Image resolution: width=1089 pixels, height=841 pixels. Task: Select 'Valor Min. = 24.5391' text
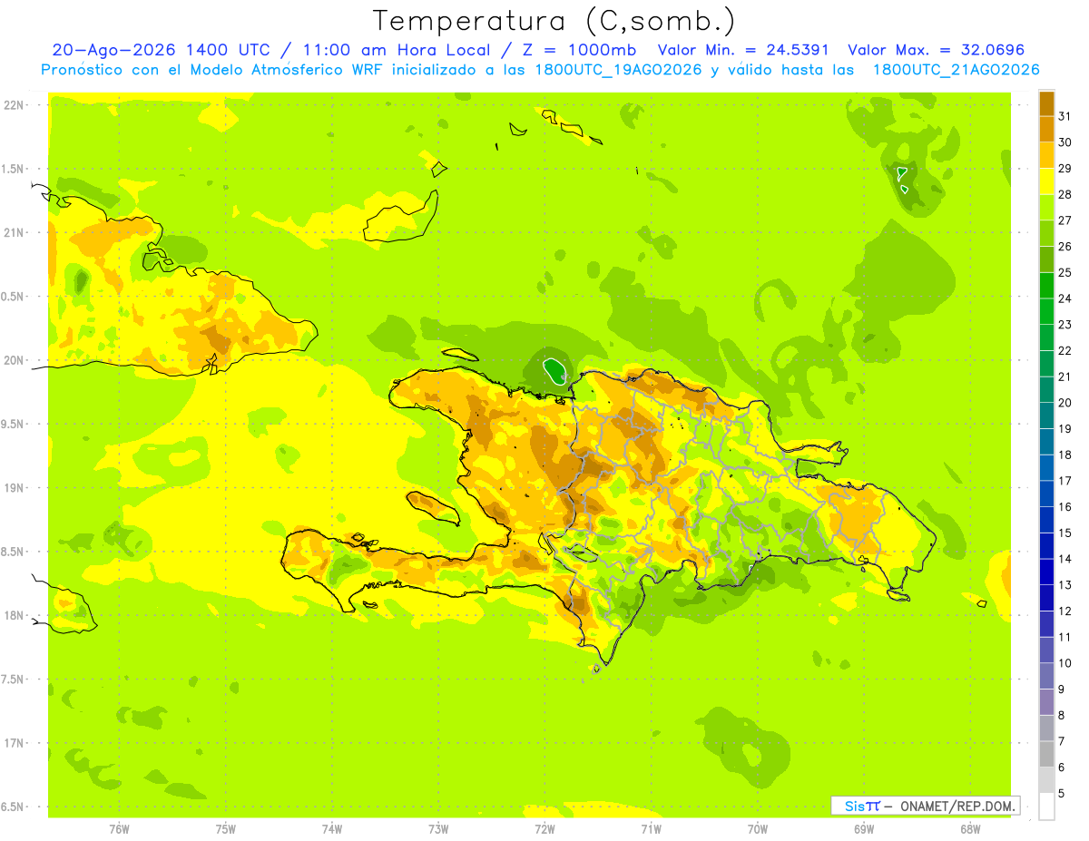pos(743,50)
